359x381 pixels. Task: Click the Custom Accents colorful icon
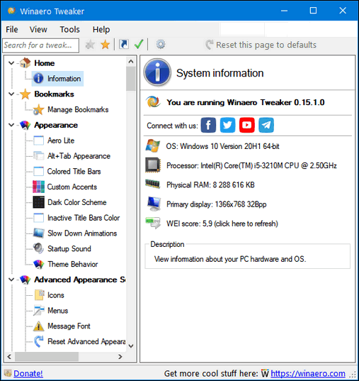click(38, 187)
